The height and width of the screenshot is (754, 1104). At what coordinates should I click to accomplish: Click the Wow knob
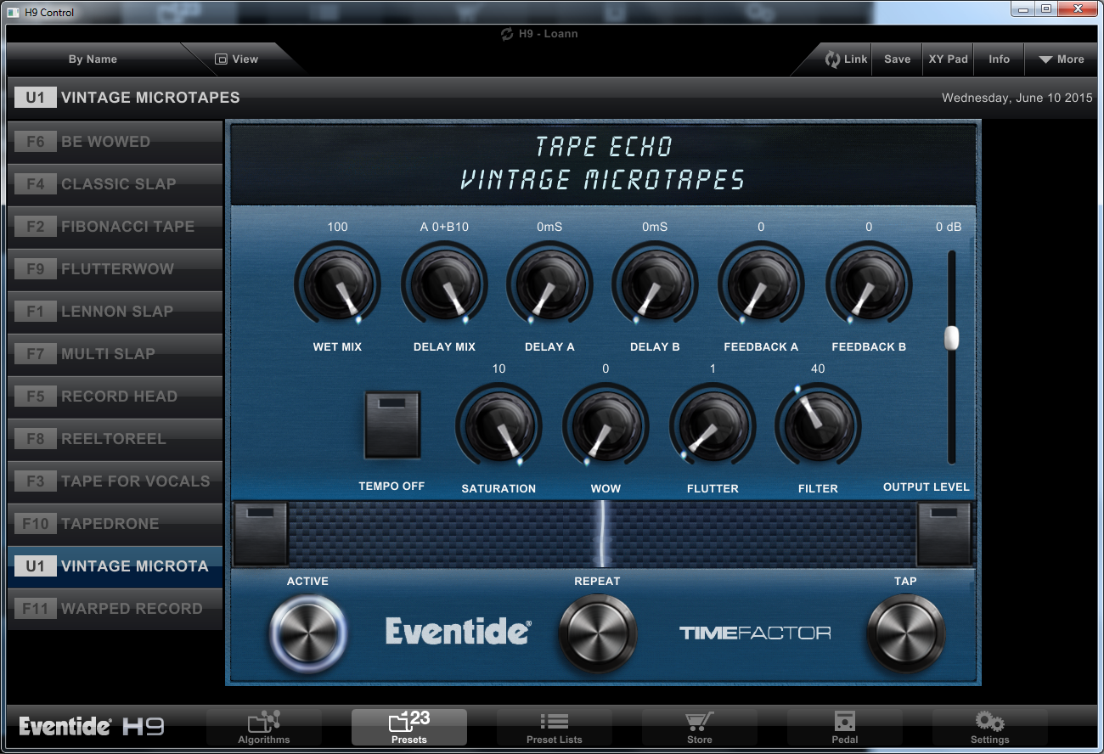606,425
